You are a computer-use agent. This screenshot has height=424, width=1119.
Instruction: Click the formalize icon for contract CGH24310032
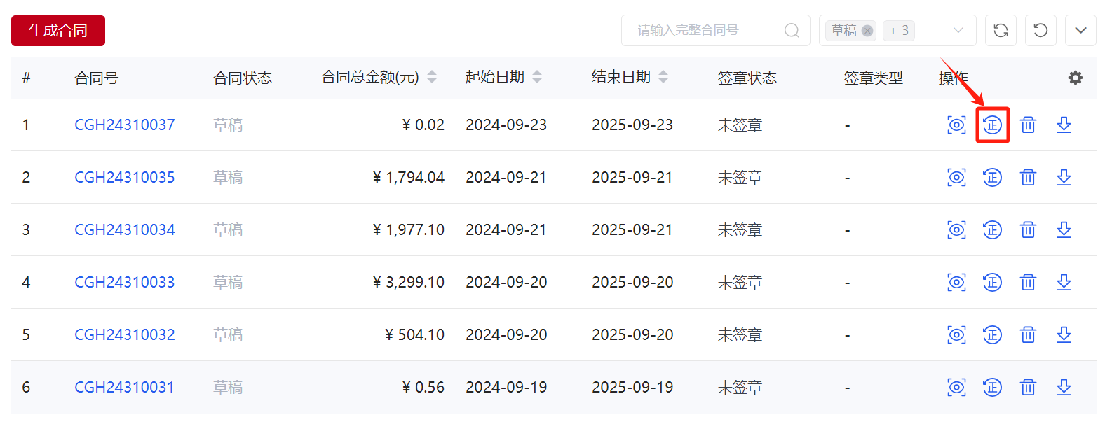992,335
